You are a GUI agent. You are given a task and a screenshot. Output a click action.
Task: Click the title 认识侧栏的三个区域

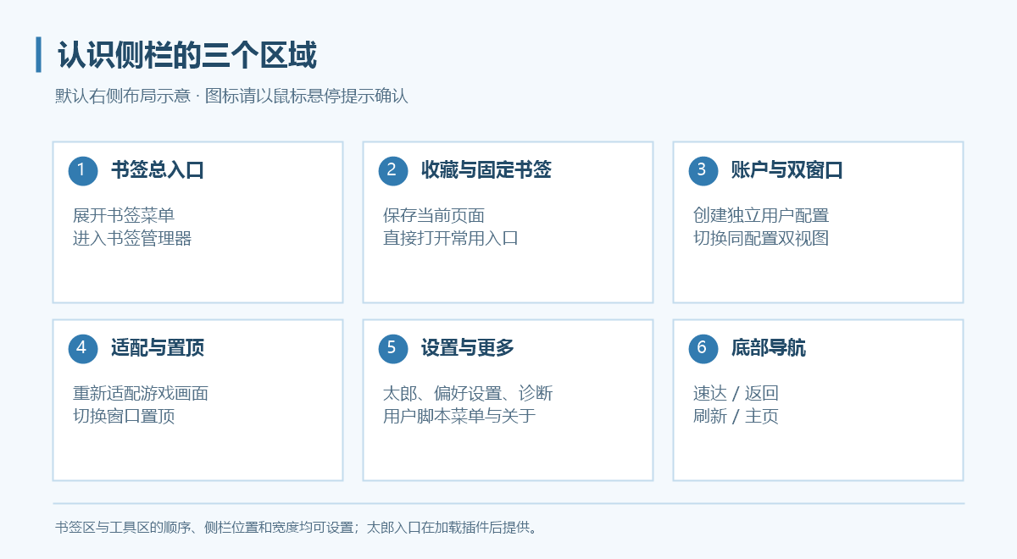tap(187, 55)
